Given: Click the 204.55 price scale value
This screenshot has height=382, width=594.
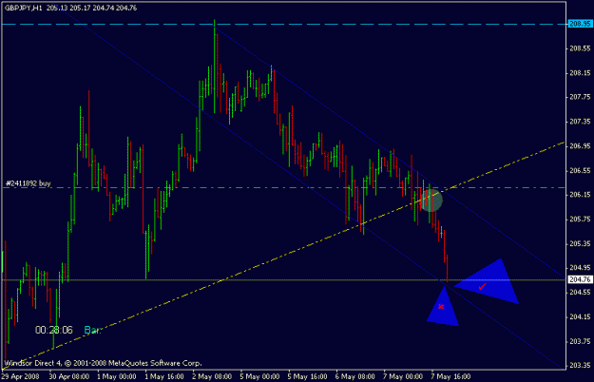Looking at the screenshot, I should (x=580, y=293).
